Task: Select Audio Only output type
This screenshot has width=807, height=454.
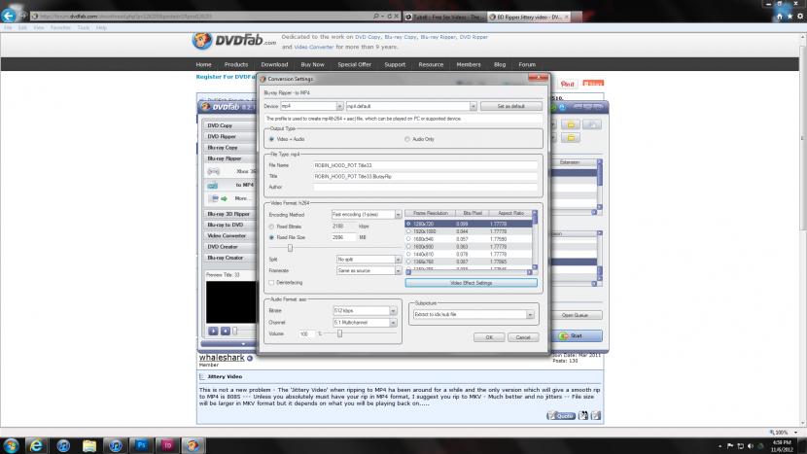Action: pos(407,139)
